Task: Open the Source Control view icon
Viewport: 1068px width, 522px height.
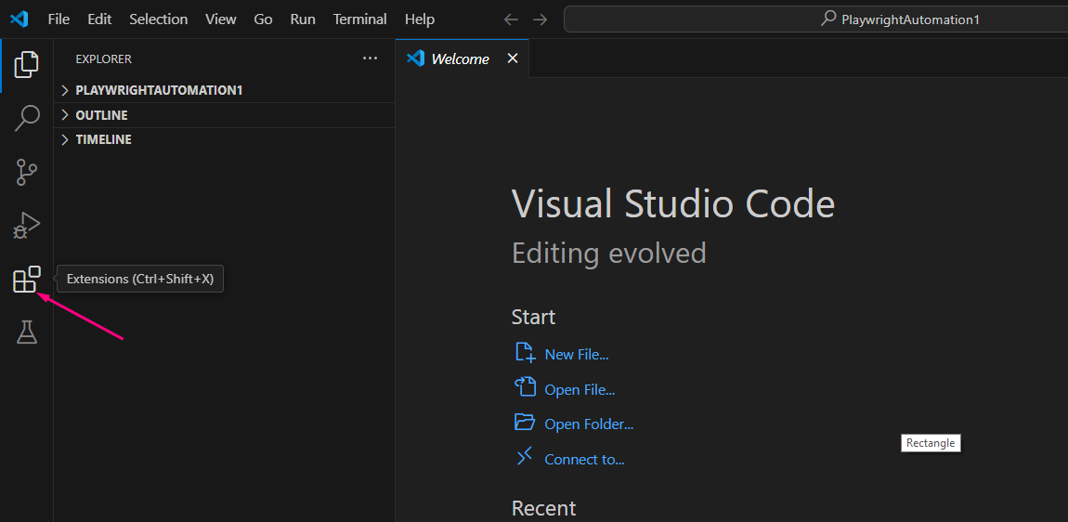Action: (27, 173)
